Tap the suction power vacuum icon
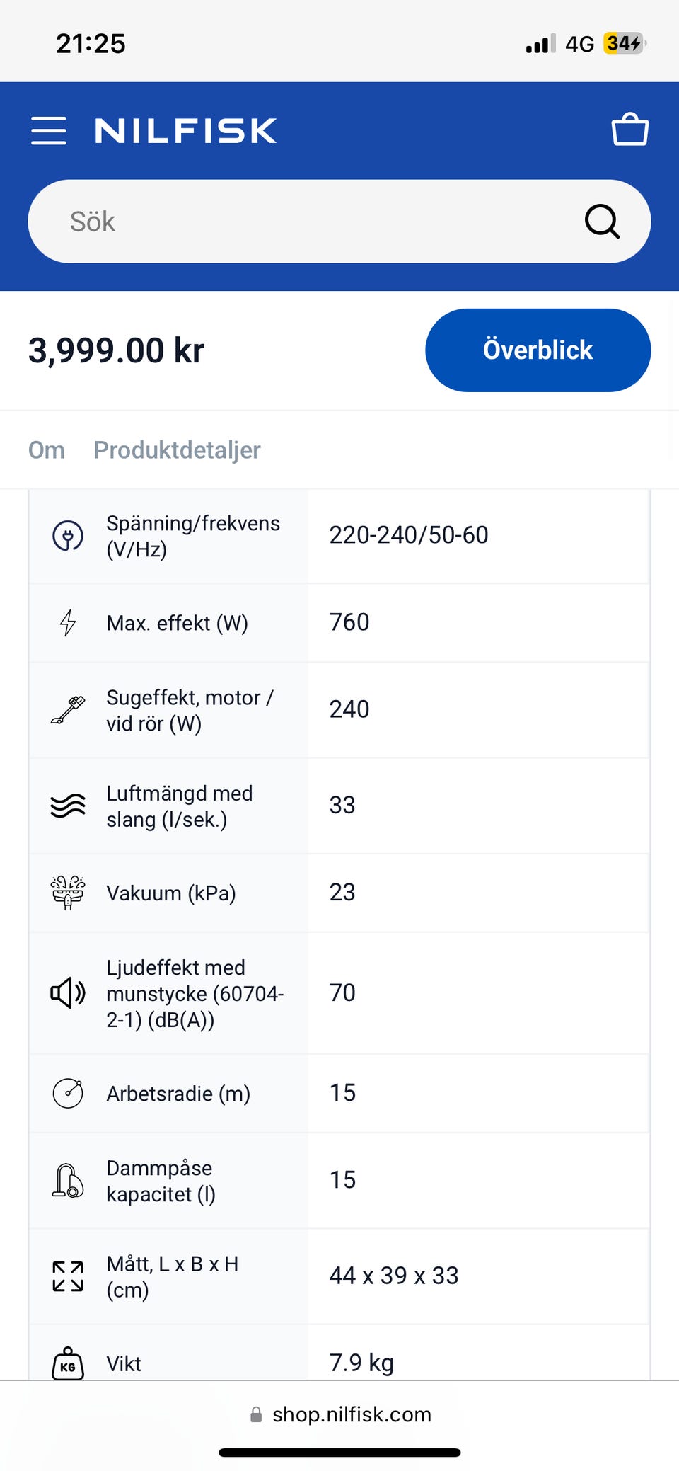The image size is (679, 1471). point(68,710)
